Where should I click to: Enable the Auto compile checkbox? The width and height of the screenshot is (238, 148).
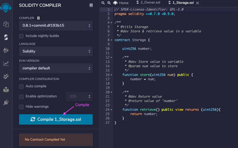pyautogui.click(x=21, y=86)
